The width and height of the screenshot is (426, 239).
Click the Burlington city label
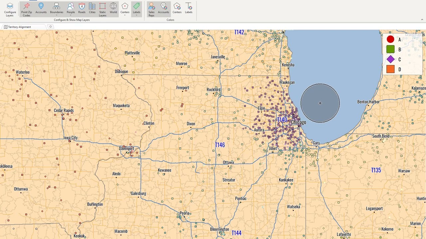pyautogui.click(x=95, y=204)
